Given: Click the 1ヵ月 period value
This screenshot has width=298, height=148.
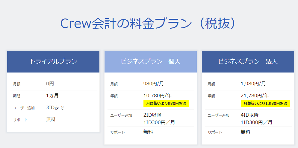Looking at the screenshot, I should (52, 96).
